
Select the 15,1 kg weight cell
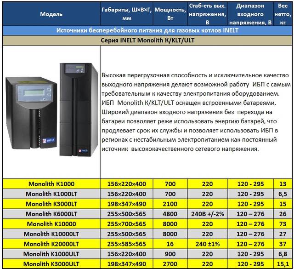283,264
